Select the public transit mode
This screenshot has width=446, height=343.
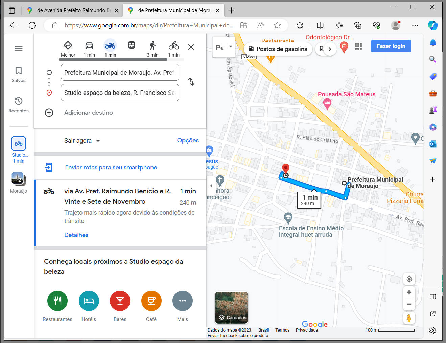tap(132, 45)
